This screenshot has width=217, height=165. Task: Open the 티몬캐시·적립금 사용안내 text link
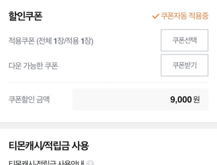point(46,163)
